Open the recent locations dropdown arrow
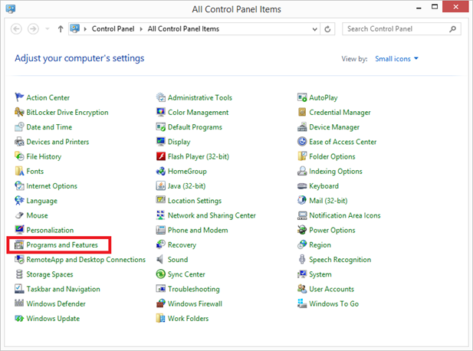 (x=48, y=29)
